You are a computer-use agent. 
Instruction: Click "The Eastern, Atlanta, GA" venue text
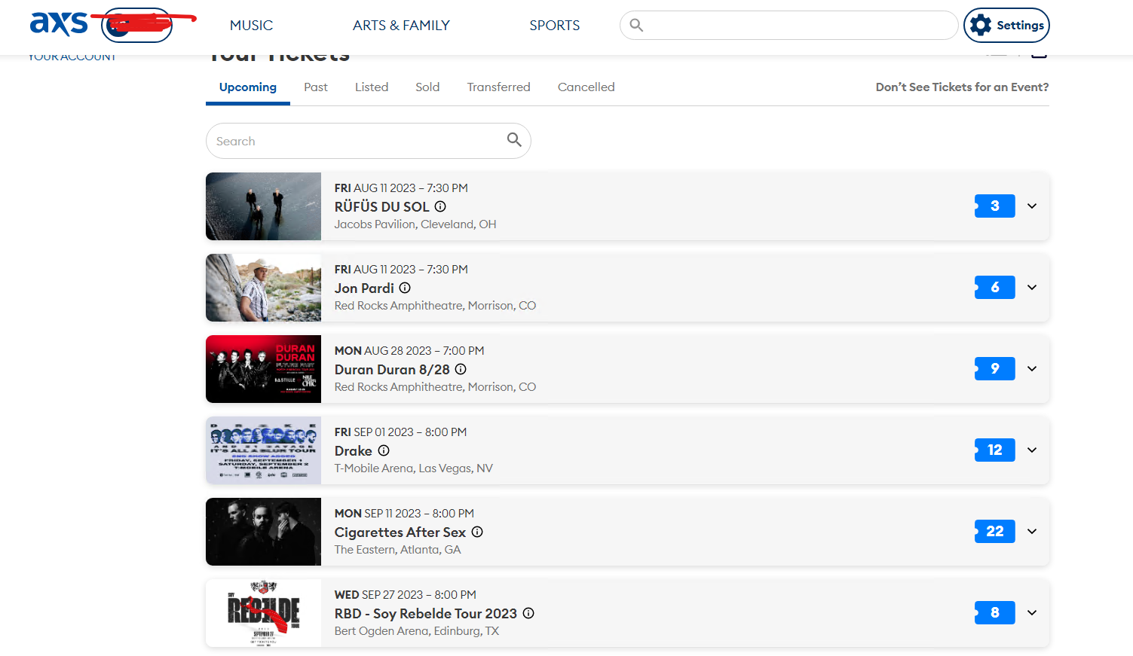[x=397, y=550]
